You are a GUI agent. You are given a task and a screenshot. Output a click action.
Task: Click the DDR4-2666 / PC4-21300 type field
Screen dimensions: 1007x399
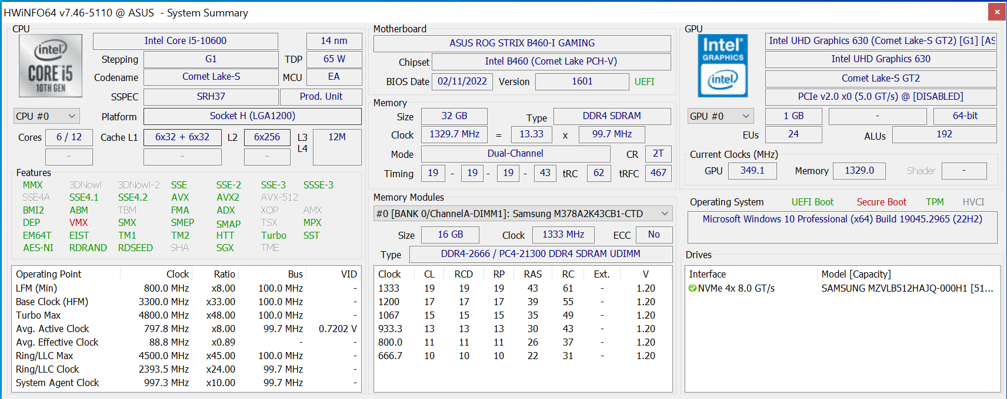pos(541,254)
